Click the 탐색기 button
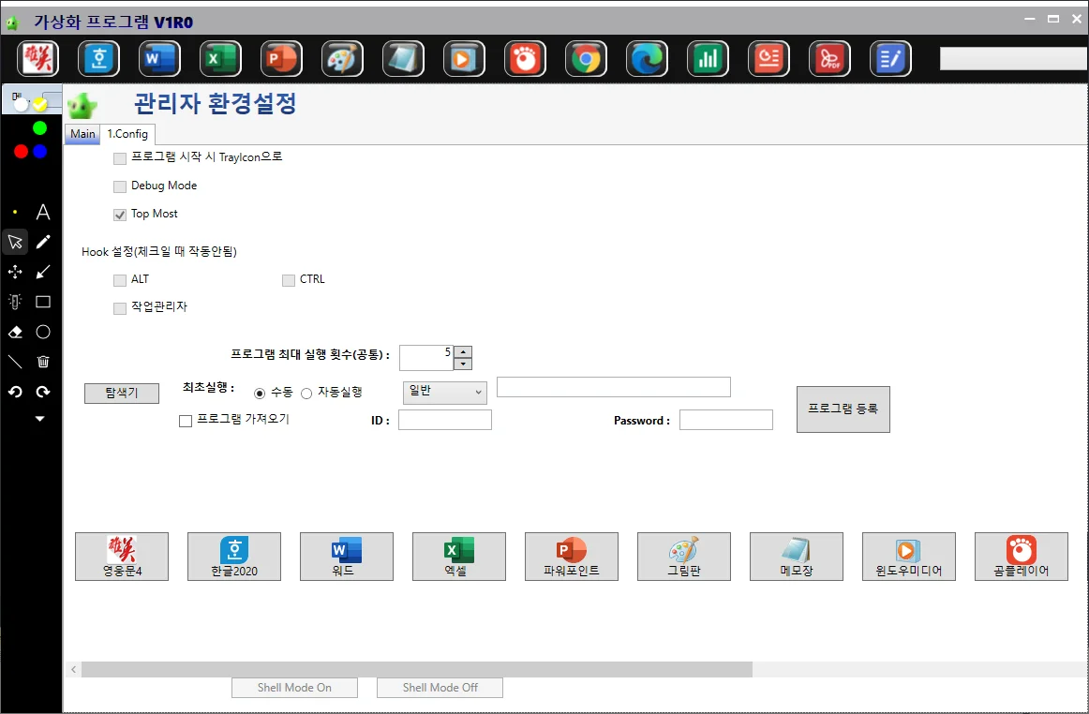This screenshot has width=1089, height=714. pyautogui.click(x=122, y=394)
